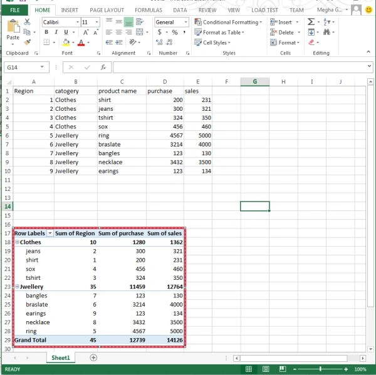Click the Merge & Center icon
Screen dimensions: 376x375
(140, 32)
